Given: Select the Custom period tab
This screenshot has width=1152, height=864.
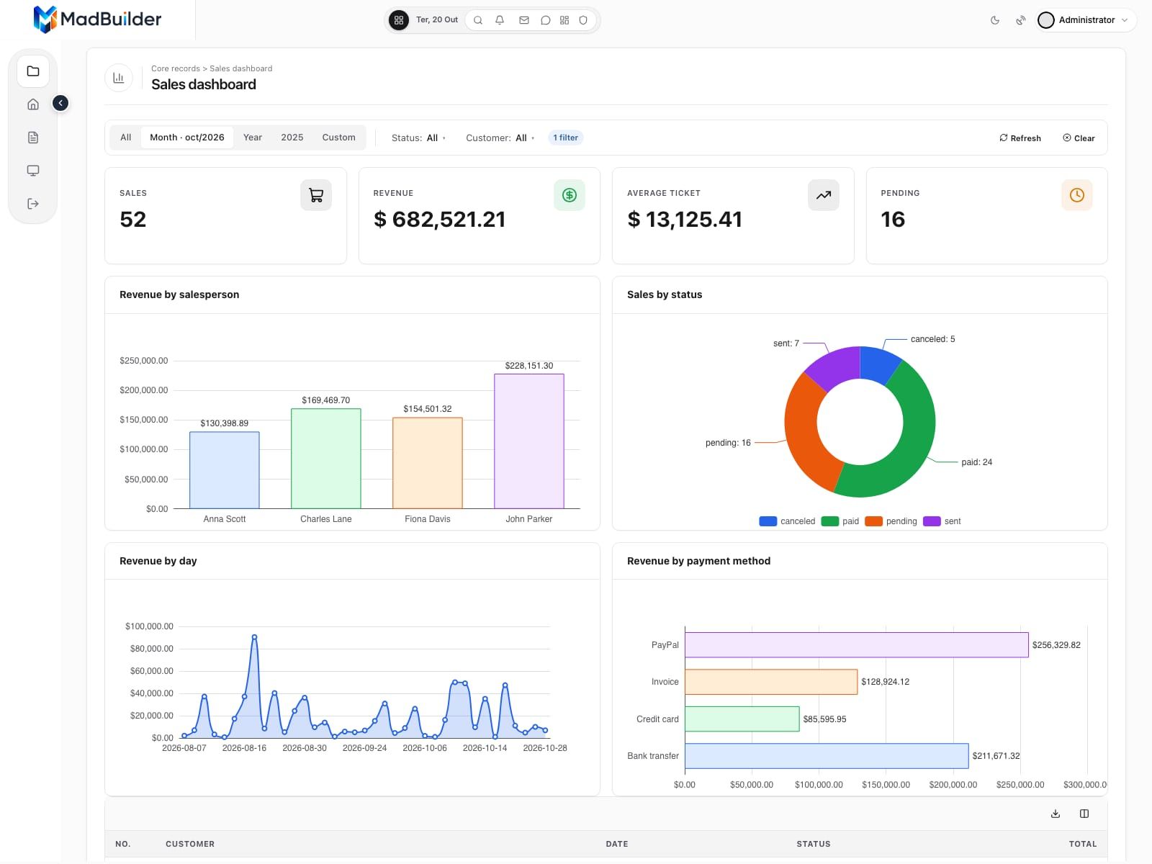Looking at the screenshot, I should tap(339, 138).
